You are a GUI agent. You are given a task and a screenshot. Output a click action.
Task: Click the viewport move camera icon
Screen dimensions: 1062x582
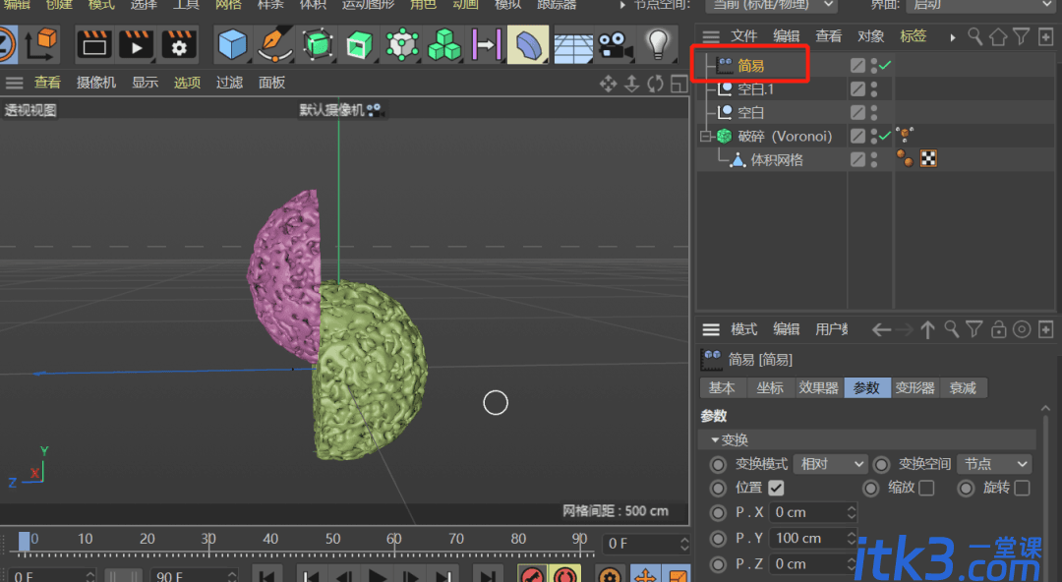coord(609,84)
